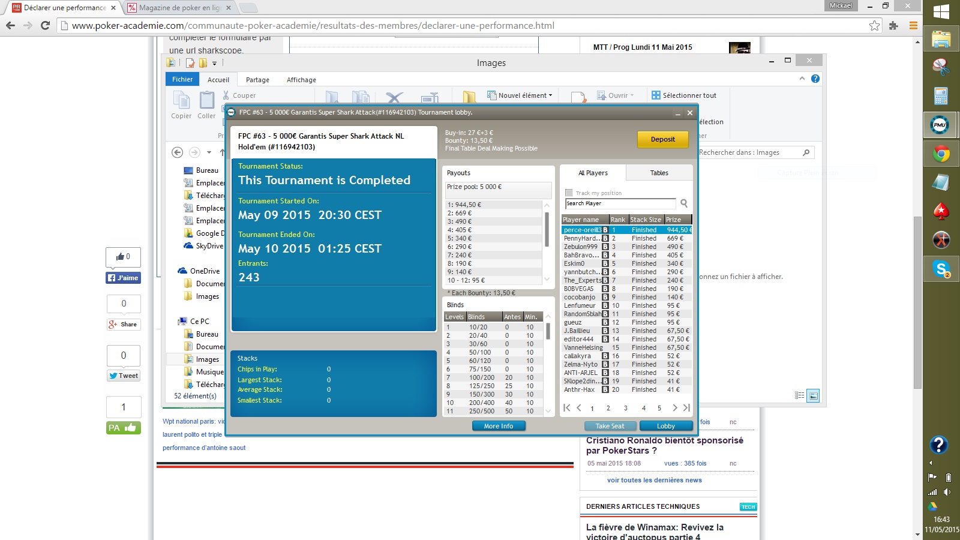
Task: Click the bounty B icon next to PennyHard
Action: 605,238
